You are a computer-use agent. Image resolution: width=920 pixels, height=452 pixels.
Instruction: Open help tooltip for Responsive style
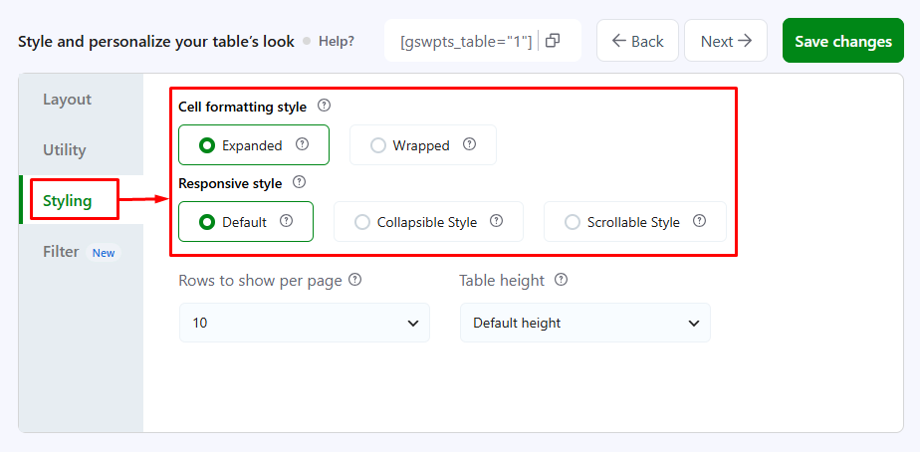300,182
